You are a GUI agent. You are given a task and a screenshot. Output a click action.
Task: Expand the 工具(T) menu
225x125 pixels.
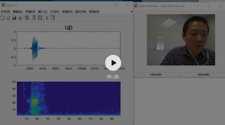(x=54, y=12)
